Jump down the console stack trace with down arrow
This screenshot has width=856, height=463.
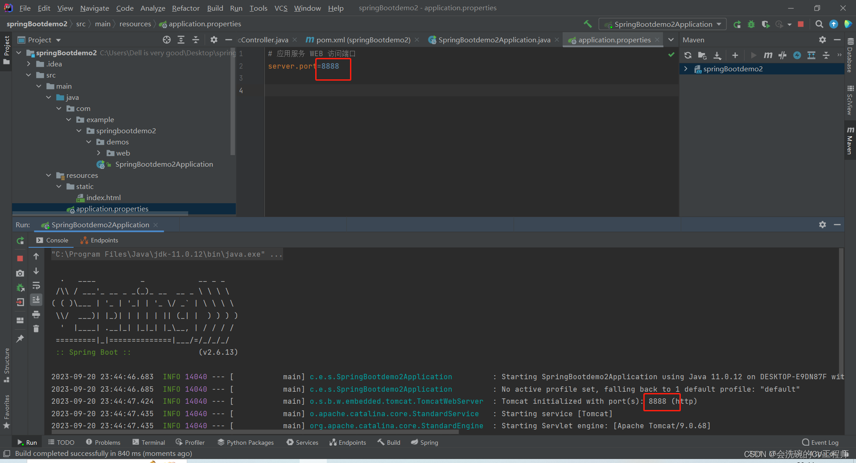(36, 271)
